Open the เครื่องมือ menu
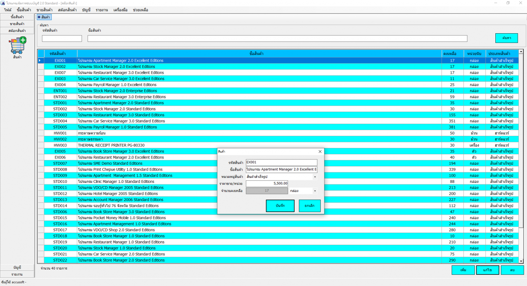Screen dimensions: 527x286 120,10
